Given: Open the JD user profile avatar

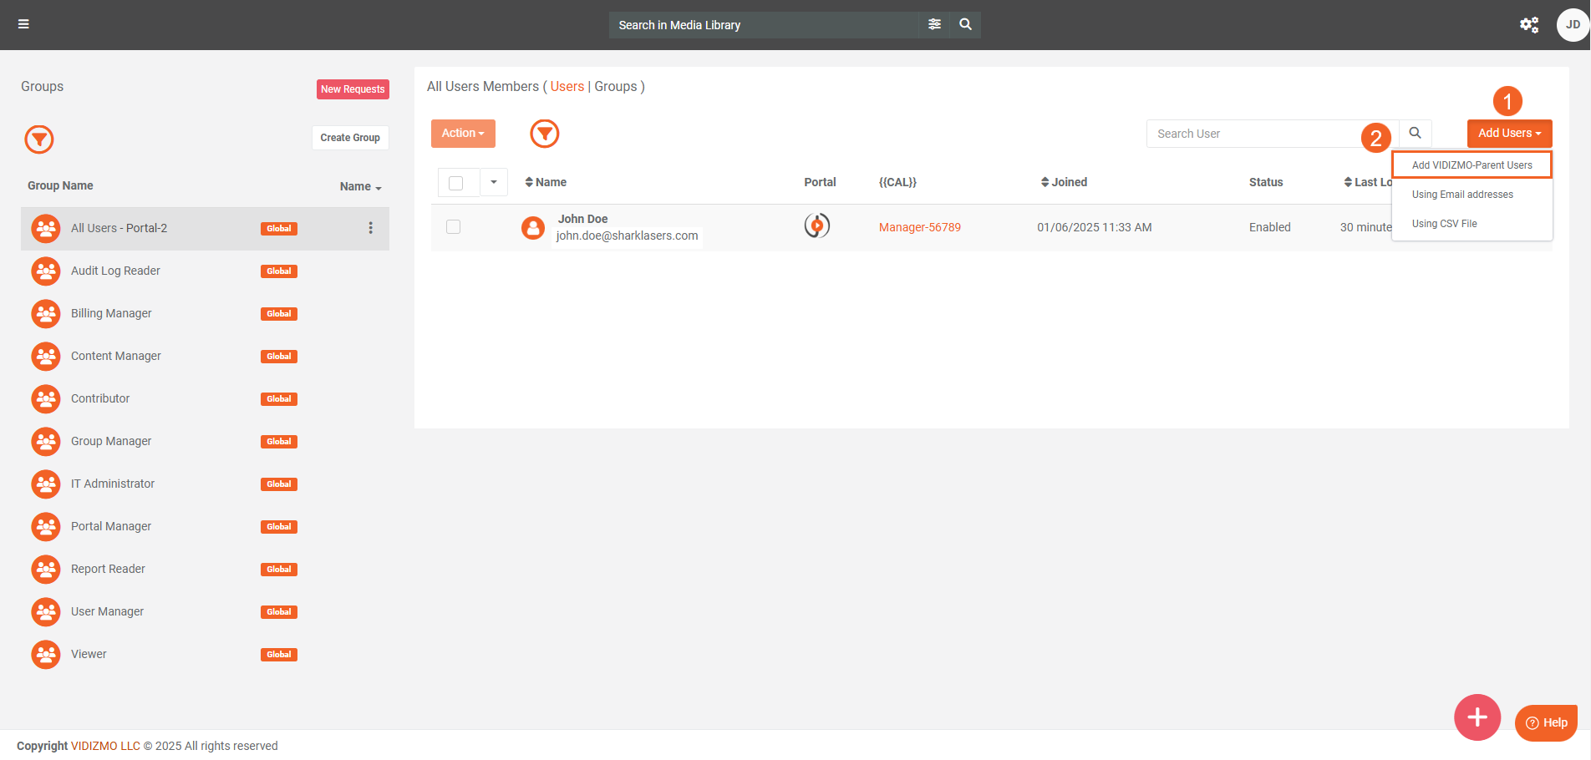Looking at the screenshot, I should click(1572, 24).
